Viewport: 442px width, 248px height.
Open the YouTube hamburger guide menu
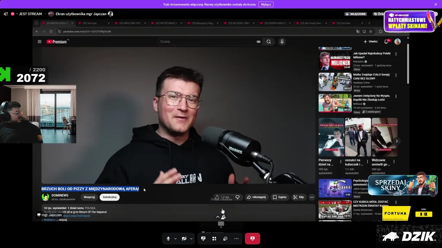tap(39, 42)
